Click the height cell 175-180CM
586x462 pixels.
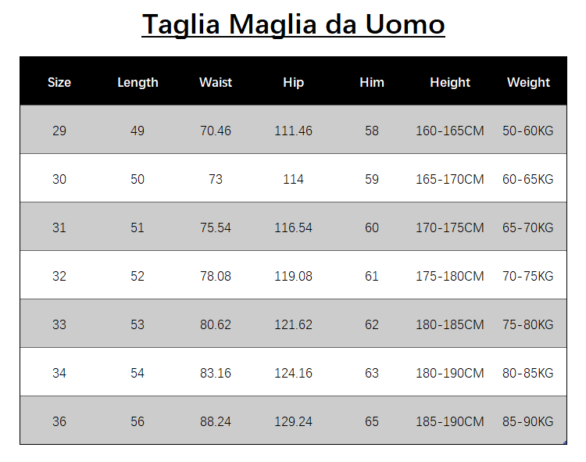click(x=450, y=276)
